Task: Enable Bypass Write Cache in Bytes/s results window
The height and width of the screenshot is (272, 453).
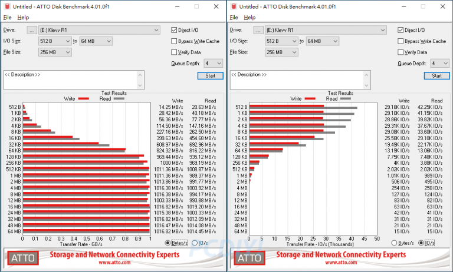Action: (x=174, y=41)
